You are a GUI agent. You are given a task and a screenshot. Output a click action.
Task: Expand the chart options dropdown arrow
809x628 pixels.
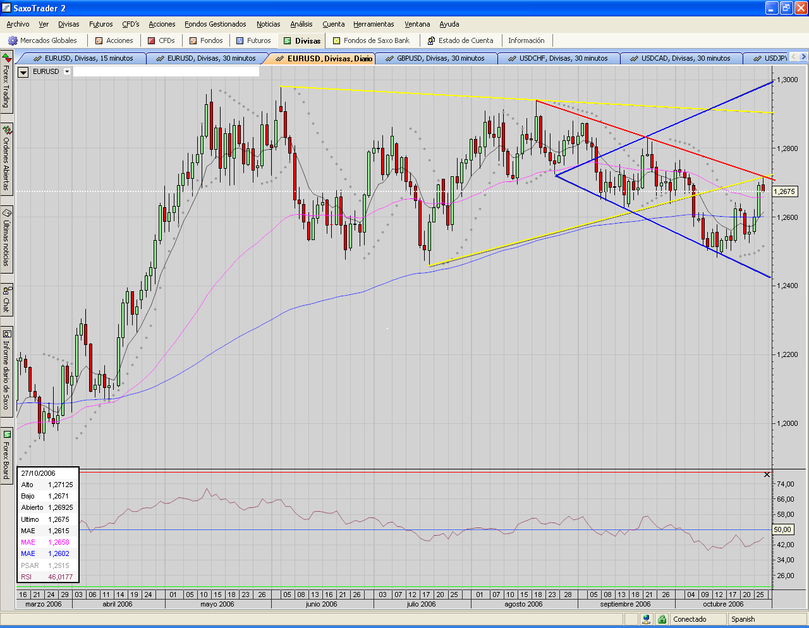click(x=23, y=72)
